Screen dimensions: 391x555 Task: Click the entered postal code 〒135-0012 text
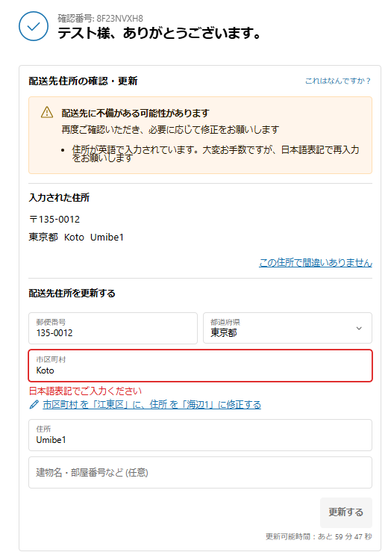click(x=54, y=220)
